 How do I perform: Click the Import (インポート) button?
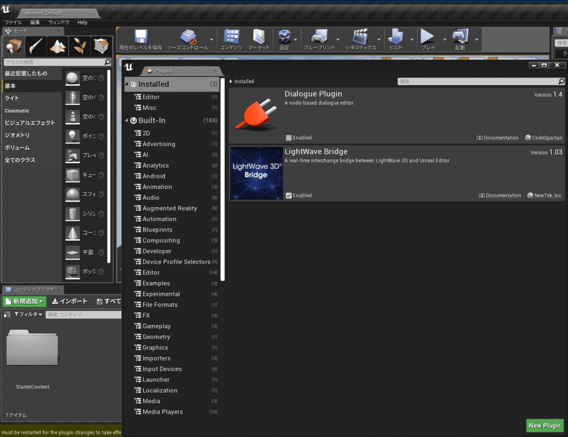point(69,301)
